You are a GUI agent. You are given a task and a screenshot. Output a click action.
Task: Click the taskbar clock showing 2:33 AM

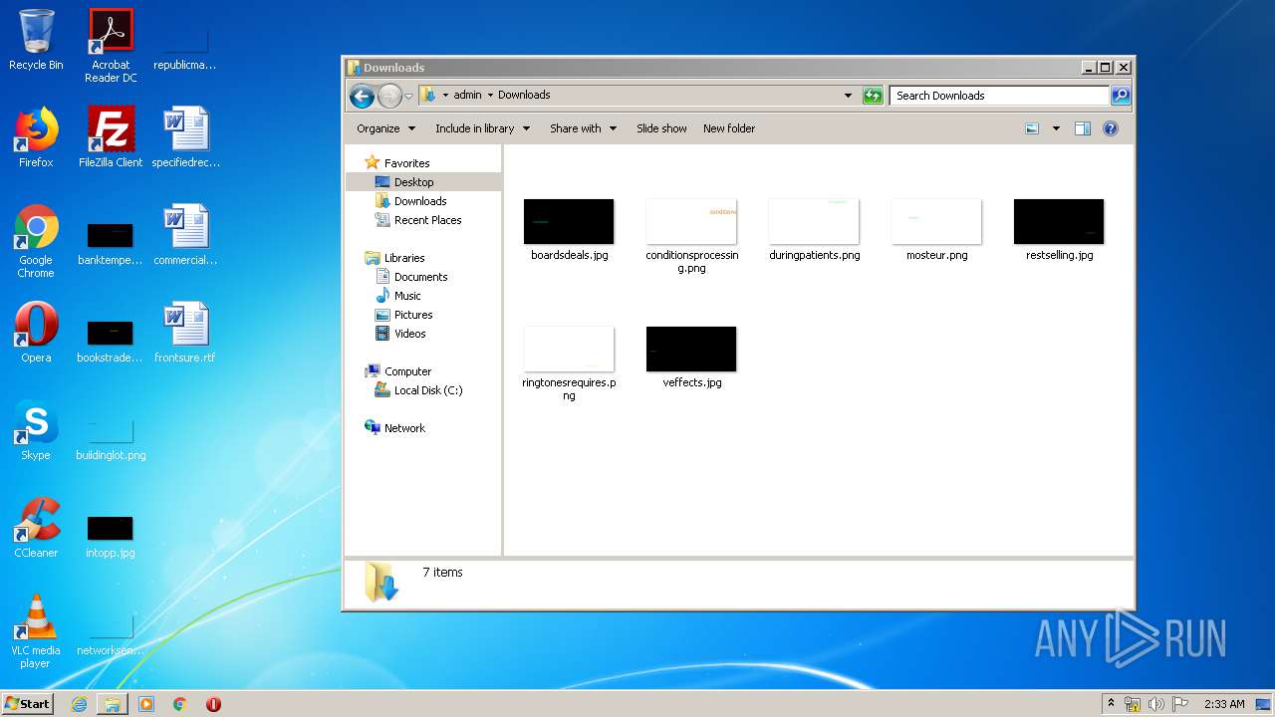(1224, 704)
